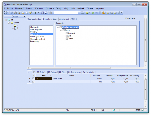This screenshot has height=116, width=151.
Task: Click the filter funnel icon beside the search box
Action: click(x=82, y=13)
